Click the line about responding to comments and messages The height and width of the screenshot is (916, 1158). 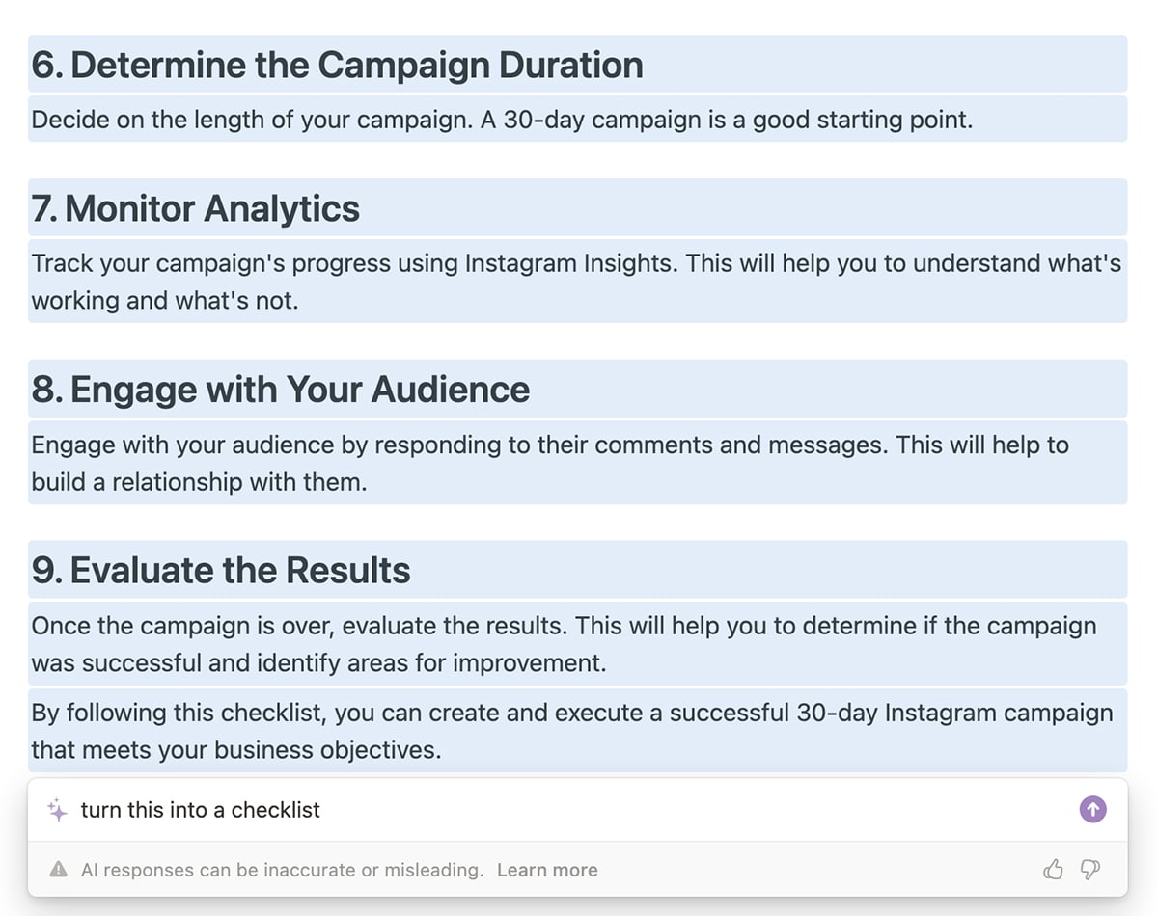550,445
